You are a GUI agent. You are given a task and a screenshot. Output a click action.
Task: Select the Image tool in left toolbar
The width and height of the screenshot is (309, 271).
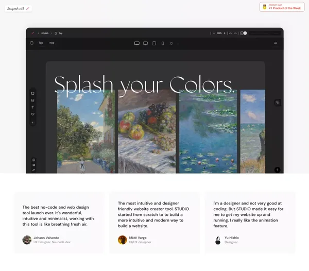point(33,100)
